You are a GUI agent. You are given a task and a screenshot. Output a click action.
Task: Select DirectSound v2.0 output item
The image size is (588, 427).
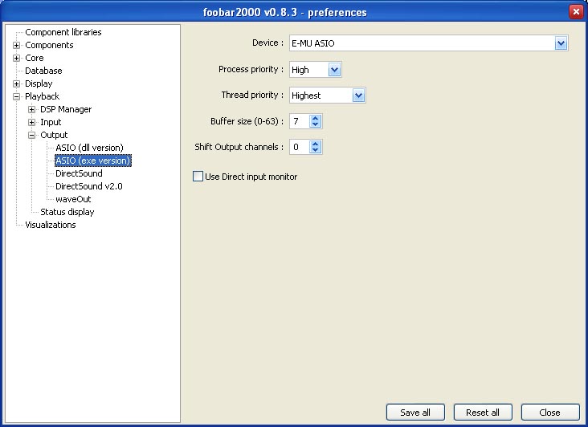[x=89, y=186]
